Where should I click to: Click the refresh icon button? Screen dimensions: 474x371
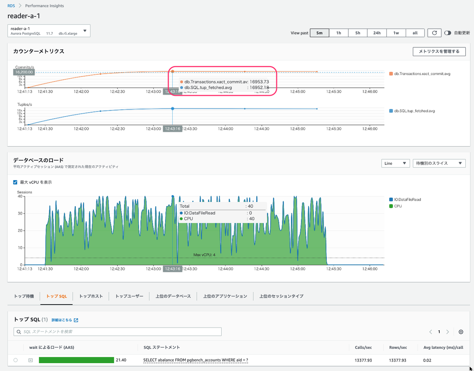[x=434, y=33]
